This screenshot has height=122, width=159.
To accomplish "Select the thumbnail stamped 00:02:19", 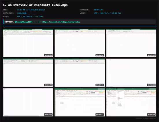I will pyautogui.click(x=79, y=73).
